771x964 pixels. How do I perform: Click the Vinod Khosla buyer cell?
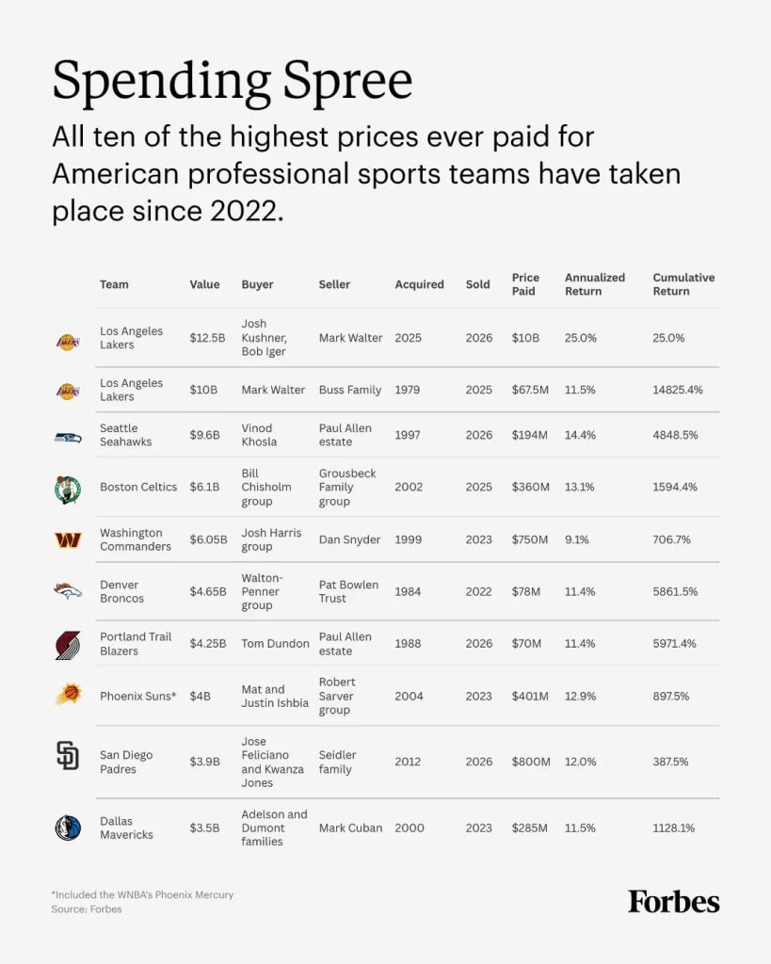pyautogui.click(x=259, y=435)
